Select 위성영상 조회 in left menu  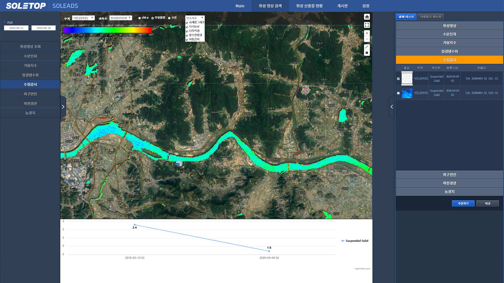[30, 47]
